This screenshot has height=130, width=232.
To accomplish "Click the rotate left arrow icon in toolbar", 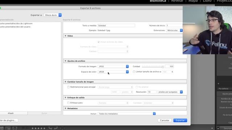I will (50, 128).
